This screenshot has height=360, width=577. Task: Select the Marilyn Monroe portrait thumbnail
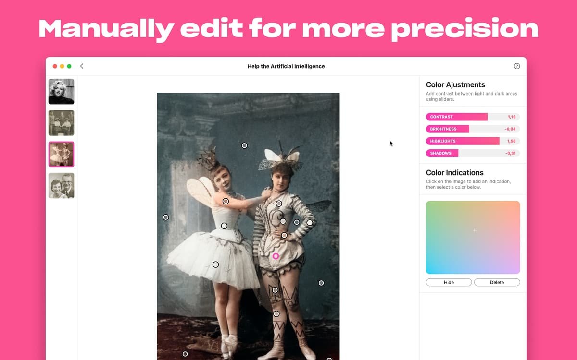point(61,92)
